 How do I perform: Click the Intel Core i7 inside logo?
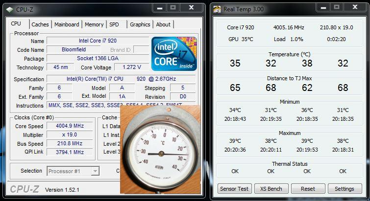[x=174, y=54]
